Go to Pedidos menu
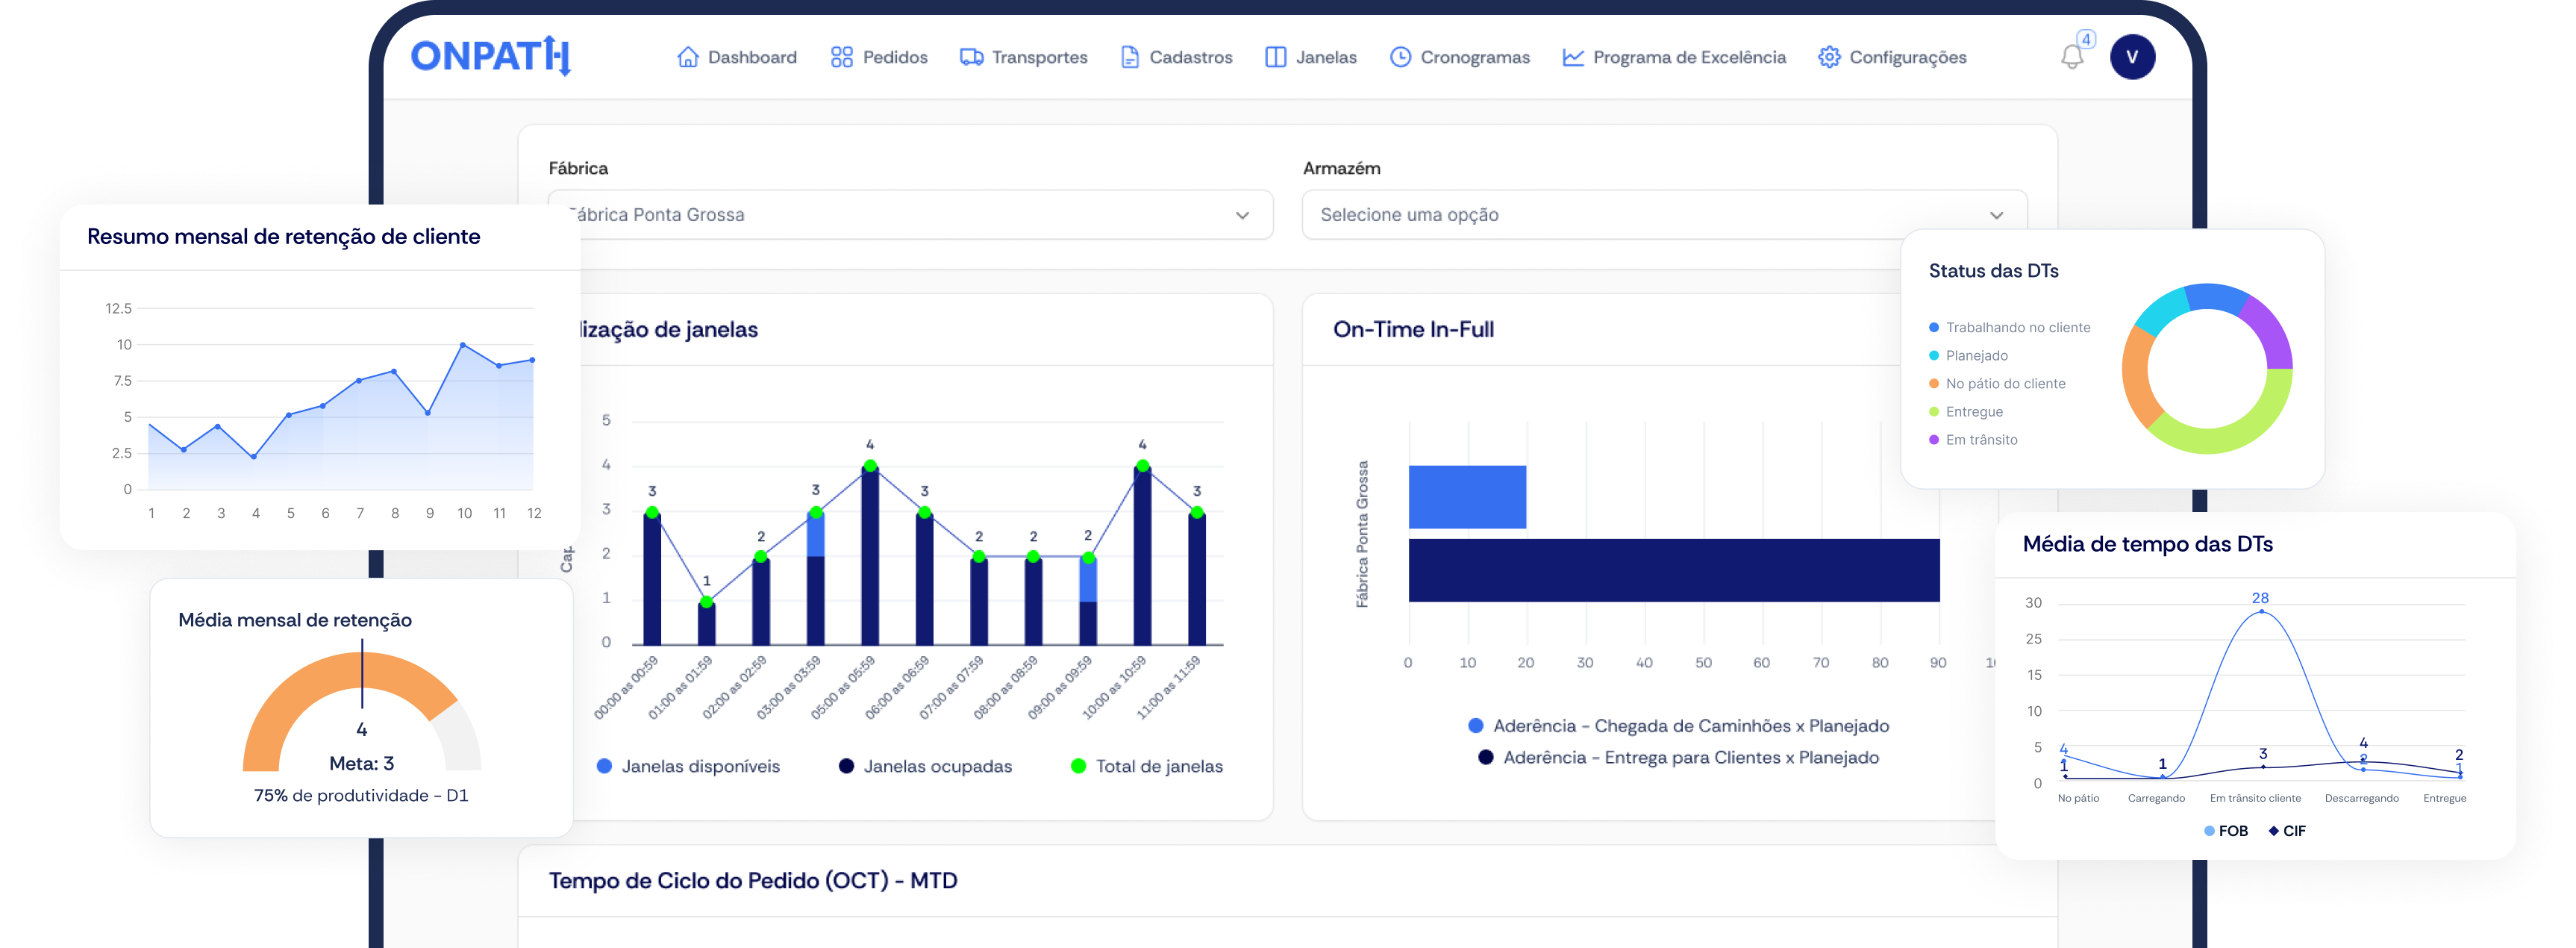The image size is (2576, 948). 895,57
